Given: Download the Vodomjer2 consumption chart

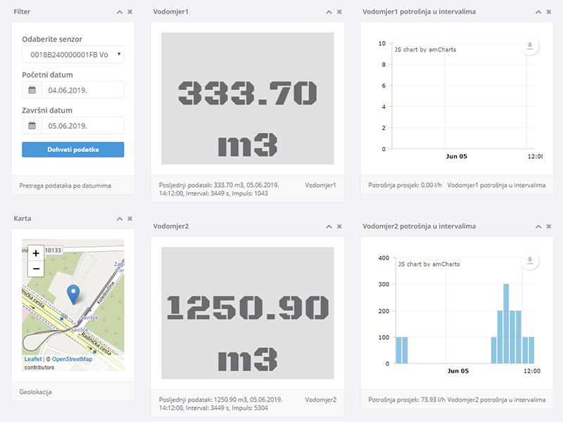Looking at the screenshot, I should (x=530, y=261).
